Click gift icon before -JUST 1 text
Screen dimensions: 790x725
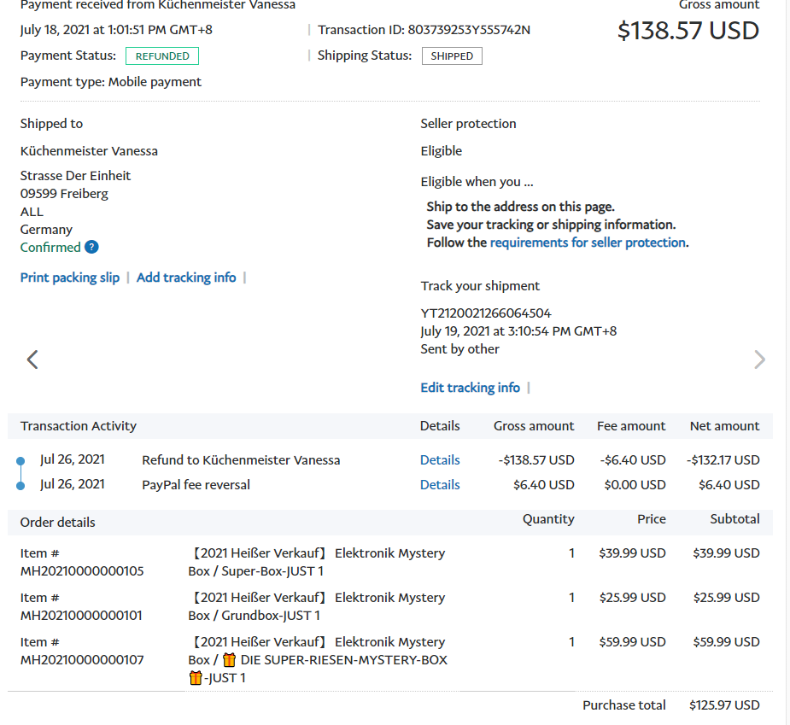coord(196,678)
